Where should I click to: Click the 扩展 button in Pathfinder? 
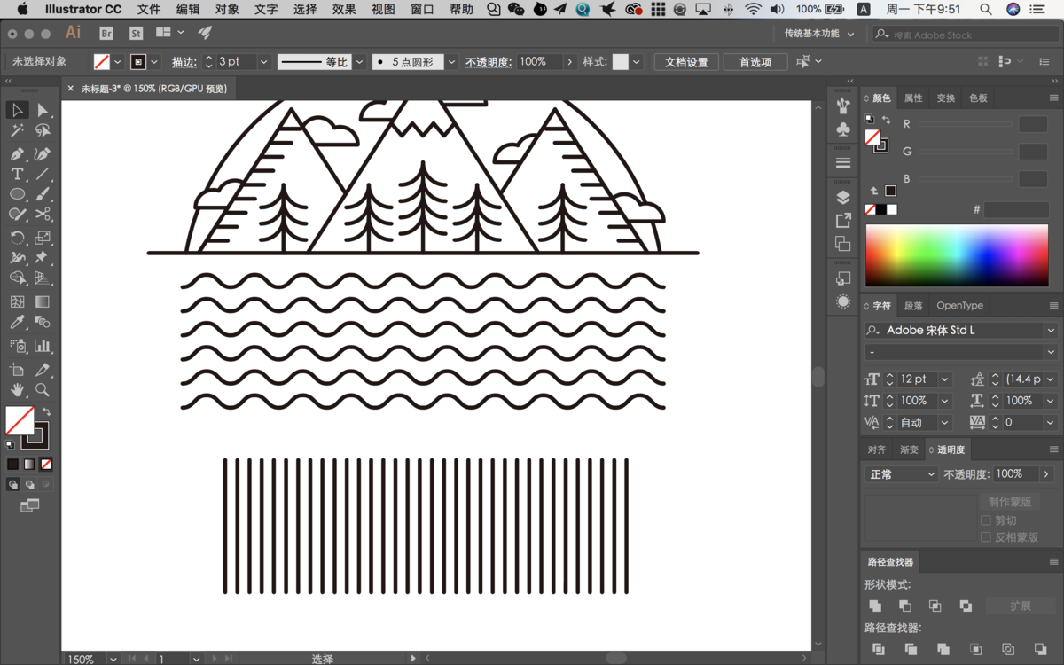point(1020,606)
